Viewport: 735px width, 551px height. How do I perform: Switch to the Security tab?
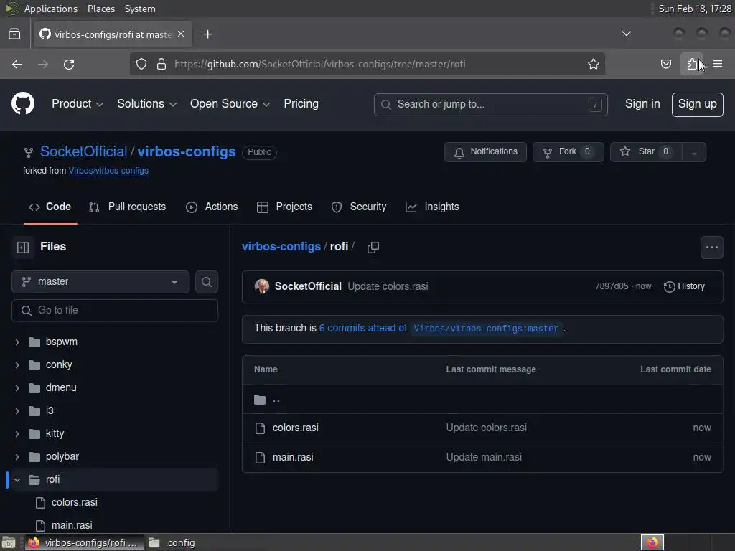pos(359,207)
